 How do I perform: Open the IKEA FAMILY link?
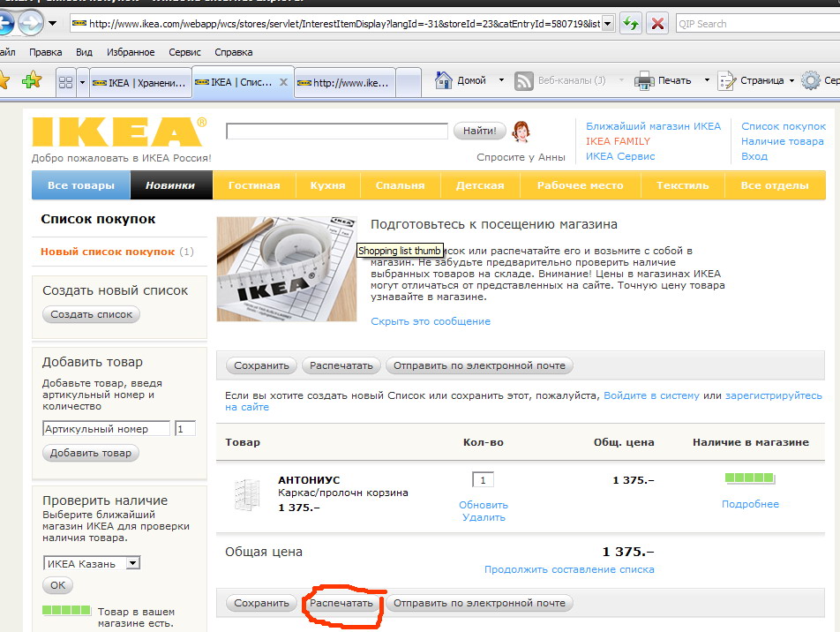pyautogui.click(x=618, y=141)
